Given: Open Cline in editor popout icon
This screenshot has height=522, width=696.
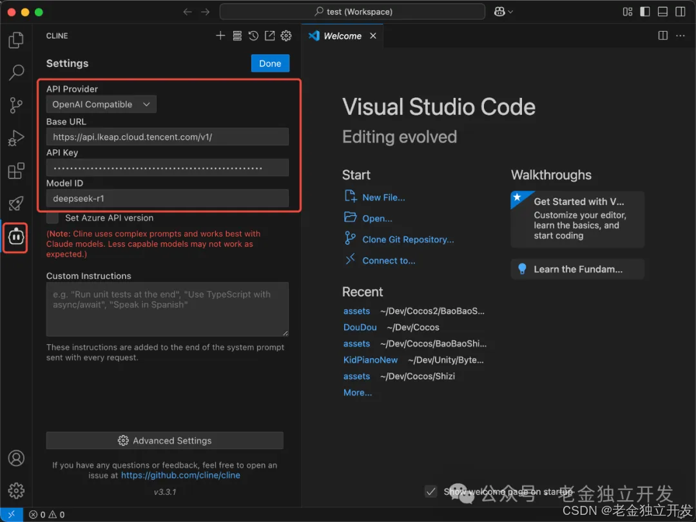Looking at the screenshot, I should coord(269,35).
